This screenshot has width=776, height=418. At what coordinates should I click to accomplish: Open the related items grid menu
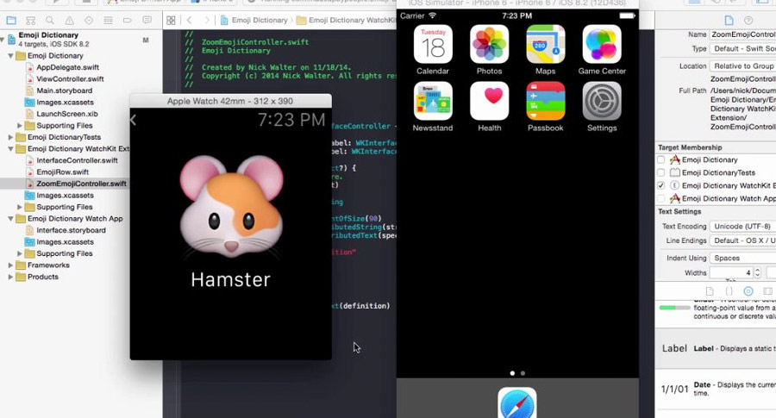tap(171, 21)
